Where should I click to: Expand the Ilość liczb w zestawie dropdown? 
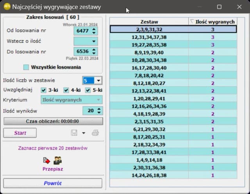point(98,80)
